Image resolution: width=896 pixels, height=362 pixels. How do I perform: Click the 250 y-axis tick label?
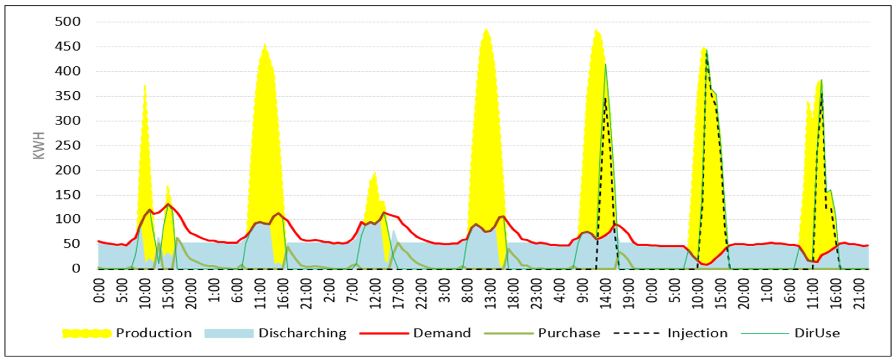click(67, 145)
